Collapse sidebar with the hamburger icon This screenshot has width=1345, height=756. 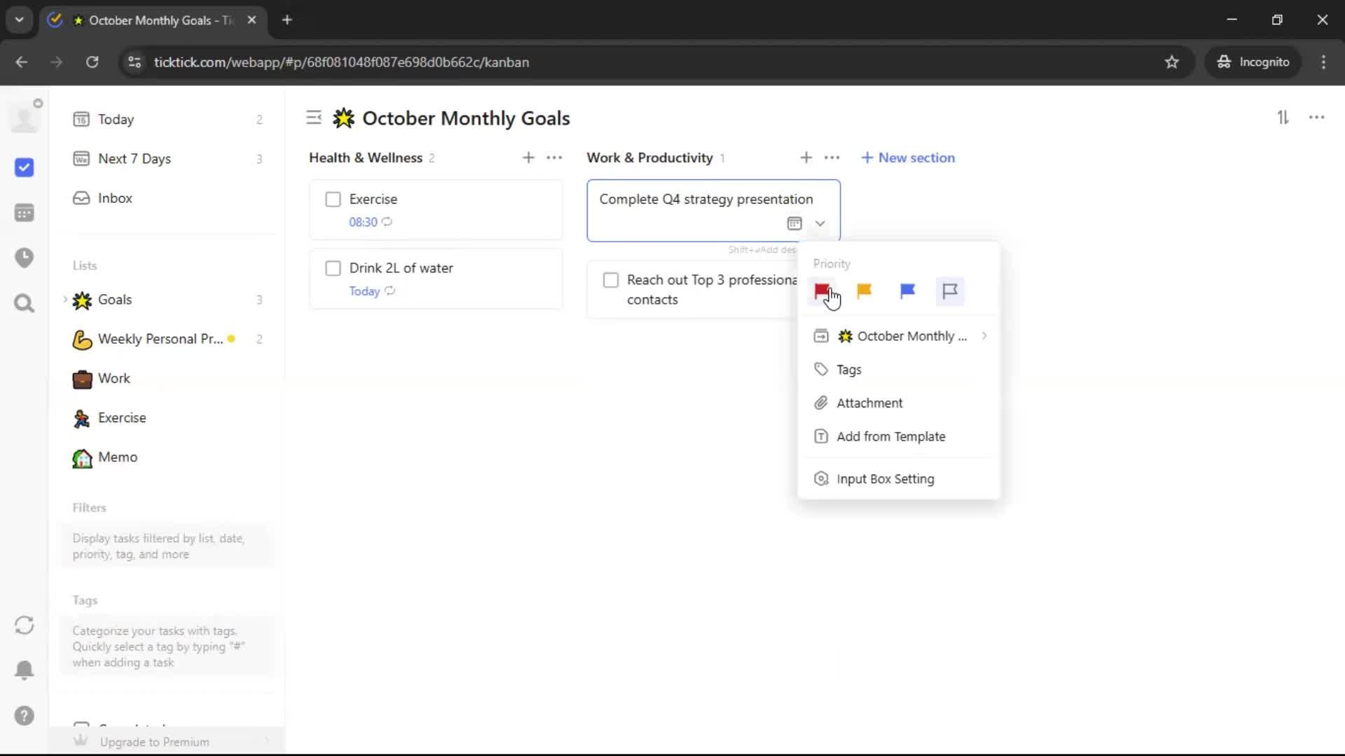coord(314,118)
